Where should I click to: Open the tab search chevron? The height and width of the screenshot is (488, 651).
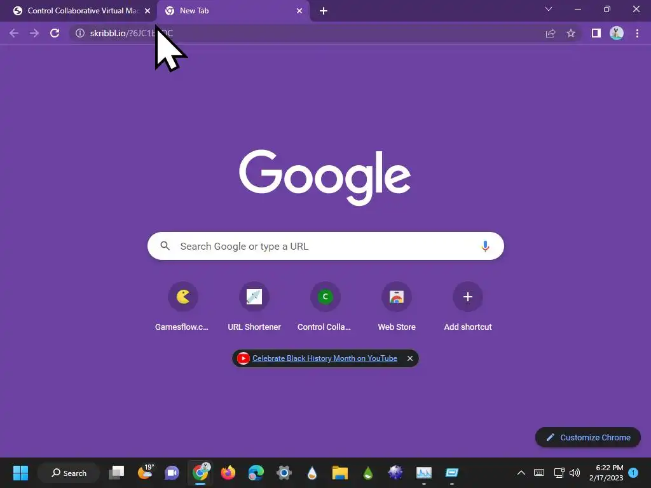click(549, 9)
